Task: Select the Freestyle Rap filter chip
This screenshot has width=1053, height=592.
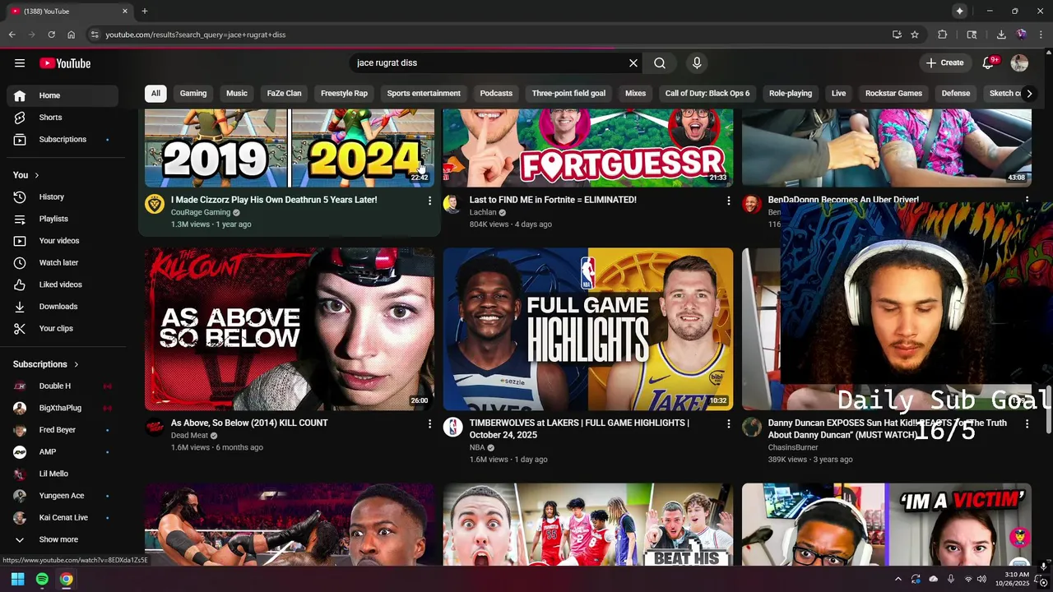Action: pos(344,94)
